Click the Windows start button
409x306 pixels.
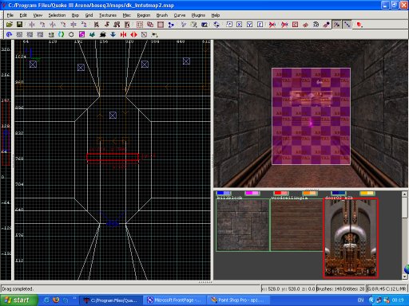pyautogui.click(x=18, y=300)
